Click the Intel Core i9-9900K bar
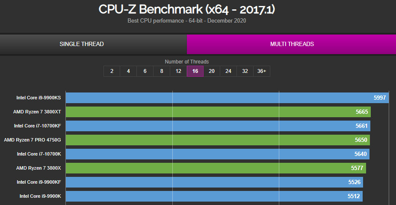 [214, 196]
